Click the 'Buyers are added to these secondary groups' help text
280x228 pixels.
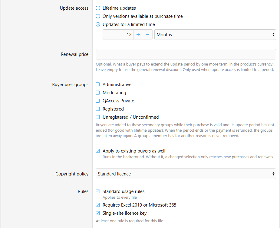tap(185, 130)
